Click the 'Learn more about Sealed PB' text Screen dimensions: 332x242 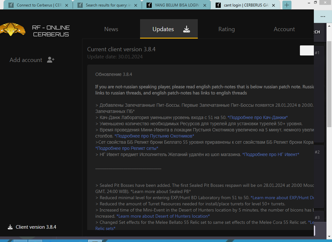[161, 192]
